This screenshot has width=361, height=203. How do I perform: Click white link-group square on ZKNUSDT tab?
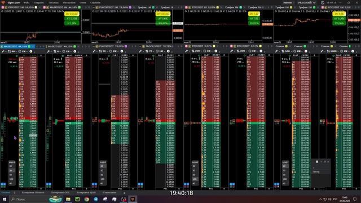[x=36, y=7]
